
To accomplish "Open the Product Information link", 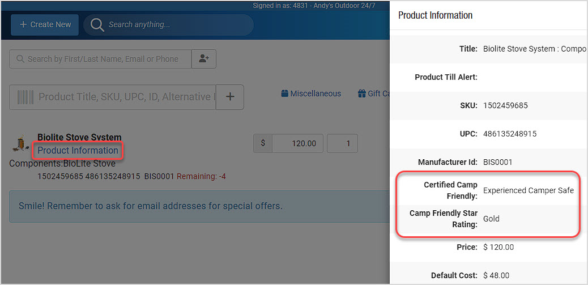I will (78, 150).
